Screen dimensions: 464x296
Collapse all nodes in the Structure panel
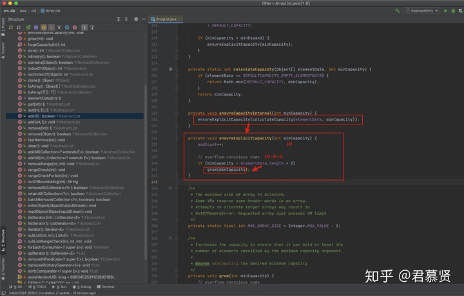tap(126, 19)
